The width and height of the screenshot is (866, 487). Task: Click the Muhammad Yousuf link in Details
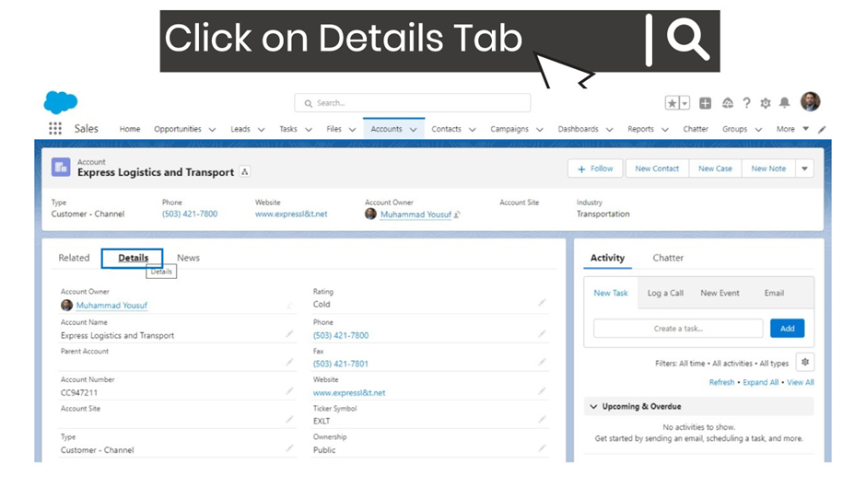click(111, 306)
